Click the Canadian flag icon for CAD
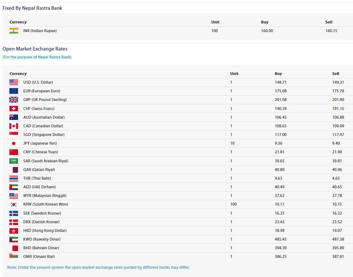 (14, 126)
